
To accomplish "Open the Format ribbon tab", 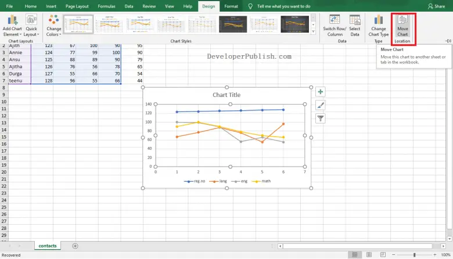I will click(231, 6).
